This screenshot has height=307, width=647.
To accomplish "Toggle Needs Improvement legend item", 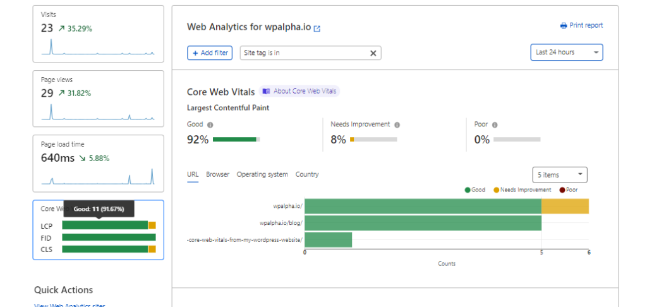I will 523,190.
